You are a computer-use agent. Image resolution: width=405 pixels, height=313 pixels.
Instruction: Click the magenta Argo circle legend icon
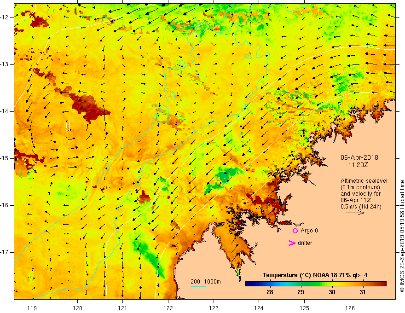(x=295, y=231)
